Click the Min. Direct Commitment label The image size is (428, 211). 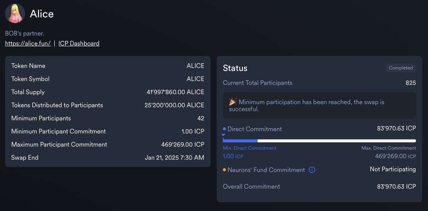tap(250, 148)
